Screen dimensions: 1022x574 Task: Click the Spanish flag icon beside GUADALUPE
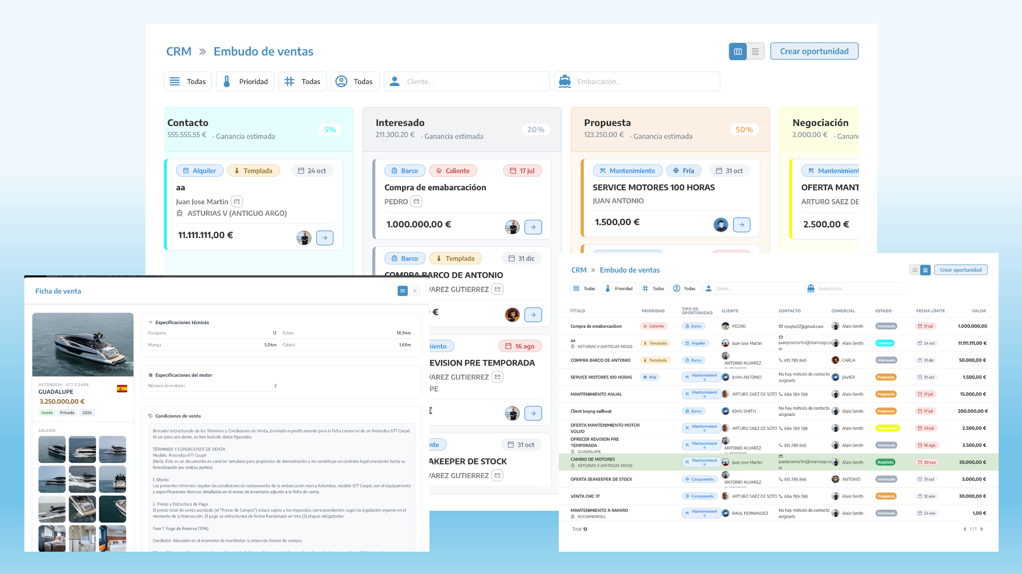point(122,389)
